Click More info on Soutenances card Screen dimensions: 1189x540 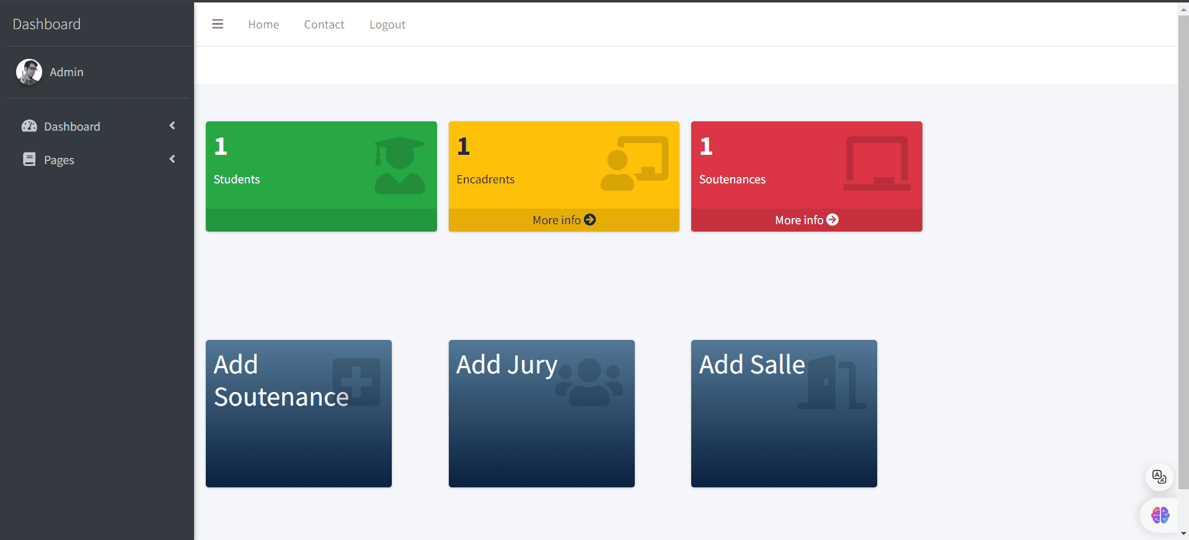[x=807, y=220]
